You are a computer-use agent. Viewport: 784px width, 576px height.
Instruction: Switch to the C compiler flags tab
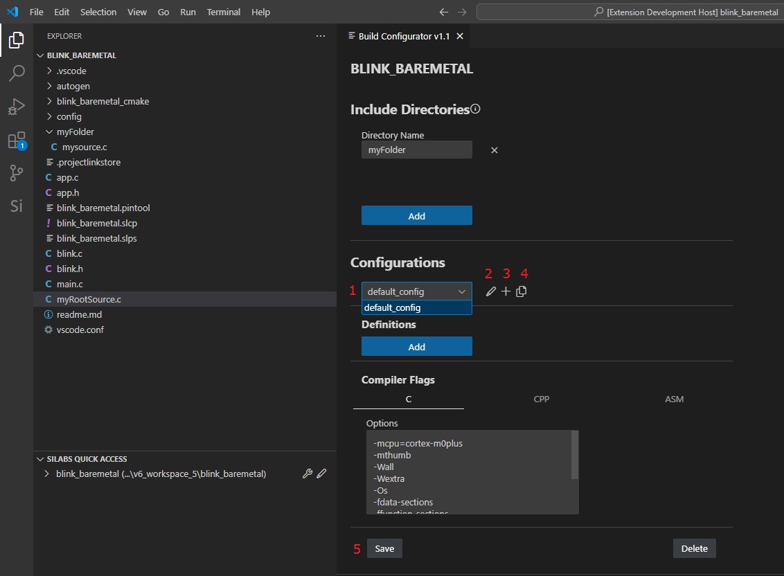[409, 399]
